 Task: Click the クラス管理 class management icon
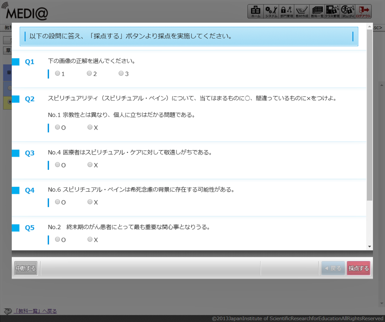tap(332, 11)
